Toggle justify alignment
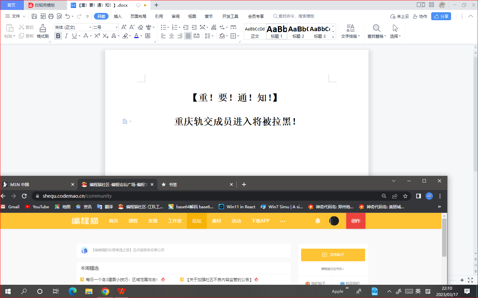This screenshot has width=478, height=298. [188, 36]
